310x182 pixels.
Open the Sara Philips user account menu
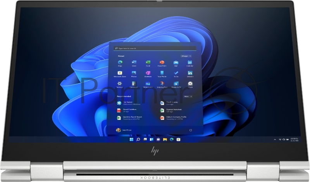[125, 130]
